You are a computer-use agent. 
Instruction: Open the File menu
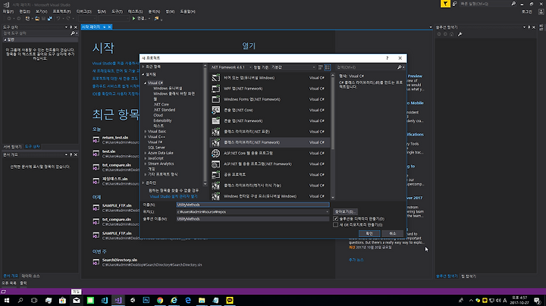coord(8,11)
